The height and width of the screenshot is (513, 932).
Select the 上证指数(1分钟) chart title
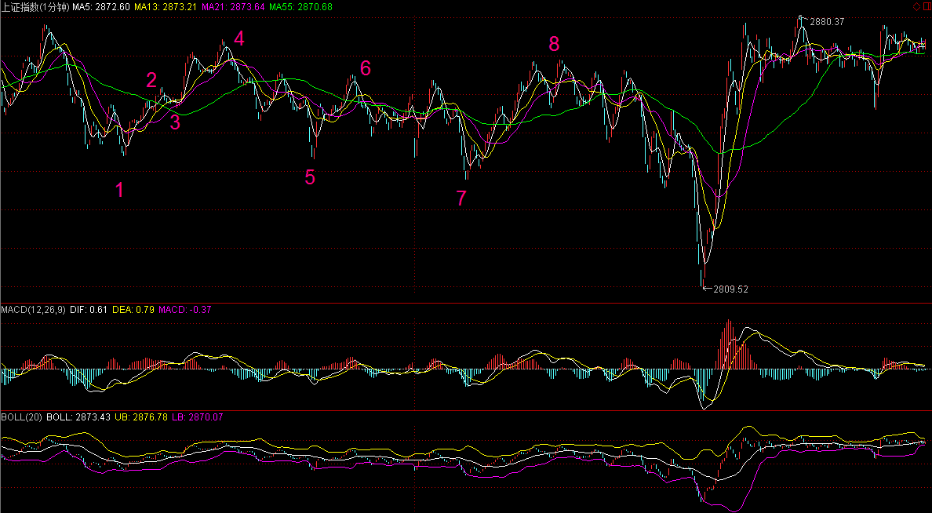coord(35,7)
